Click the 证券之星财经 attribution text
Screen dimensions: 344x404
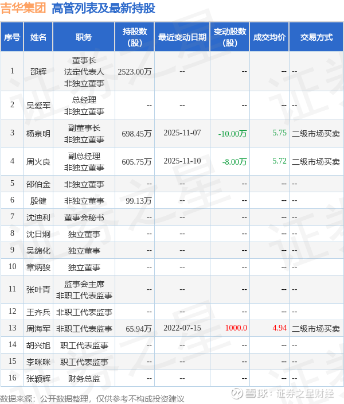tap(305, 394)
